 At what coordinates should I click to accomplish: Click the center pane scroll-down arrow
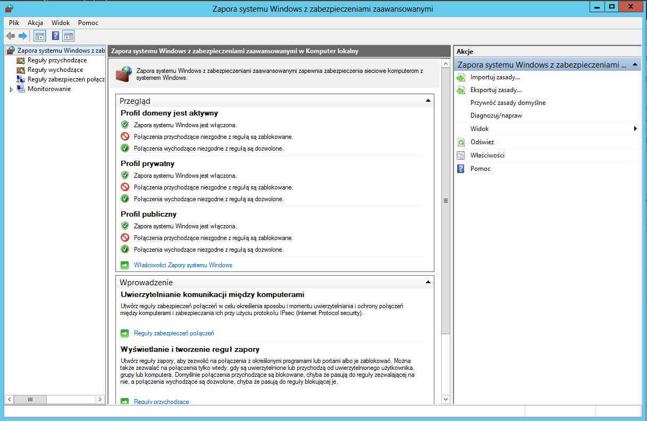click(x=446, y=400)
